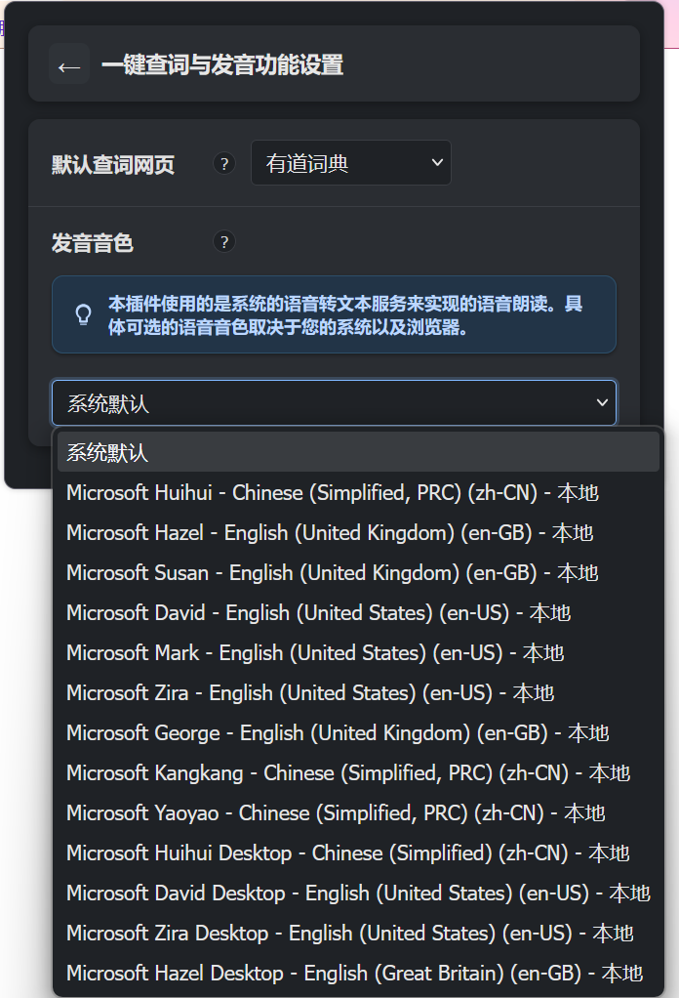Choose Microsoft David Desktop voice
Image resolution: width=679 pixels, height=998 pixels.
(358, 894)
